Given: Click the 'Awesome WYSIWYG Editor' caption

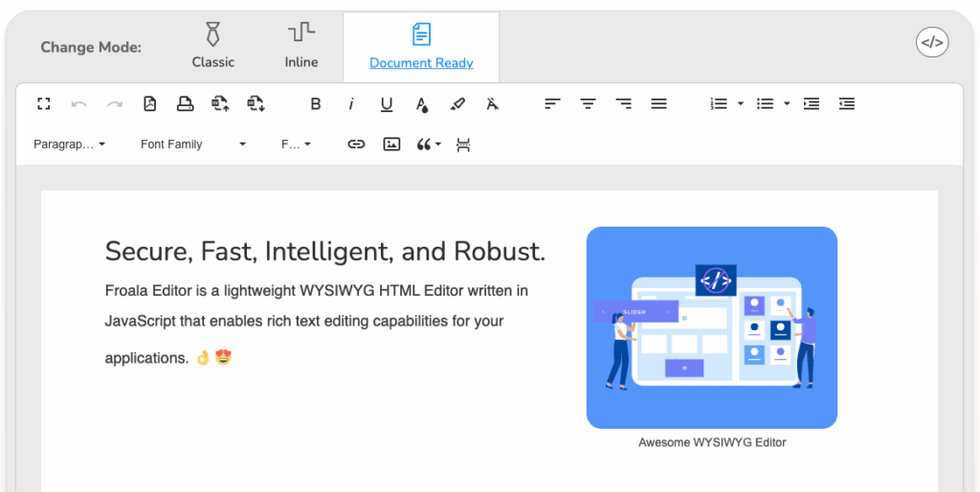Looking at the screenshot, I should point(712,442).
